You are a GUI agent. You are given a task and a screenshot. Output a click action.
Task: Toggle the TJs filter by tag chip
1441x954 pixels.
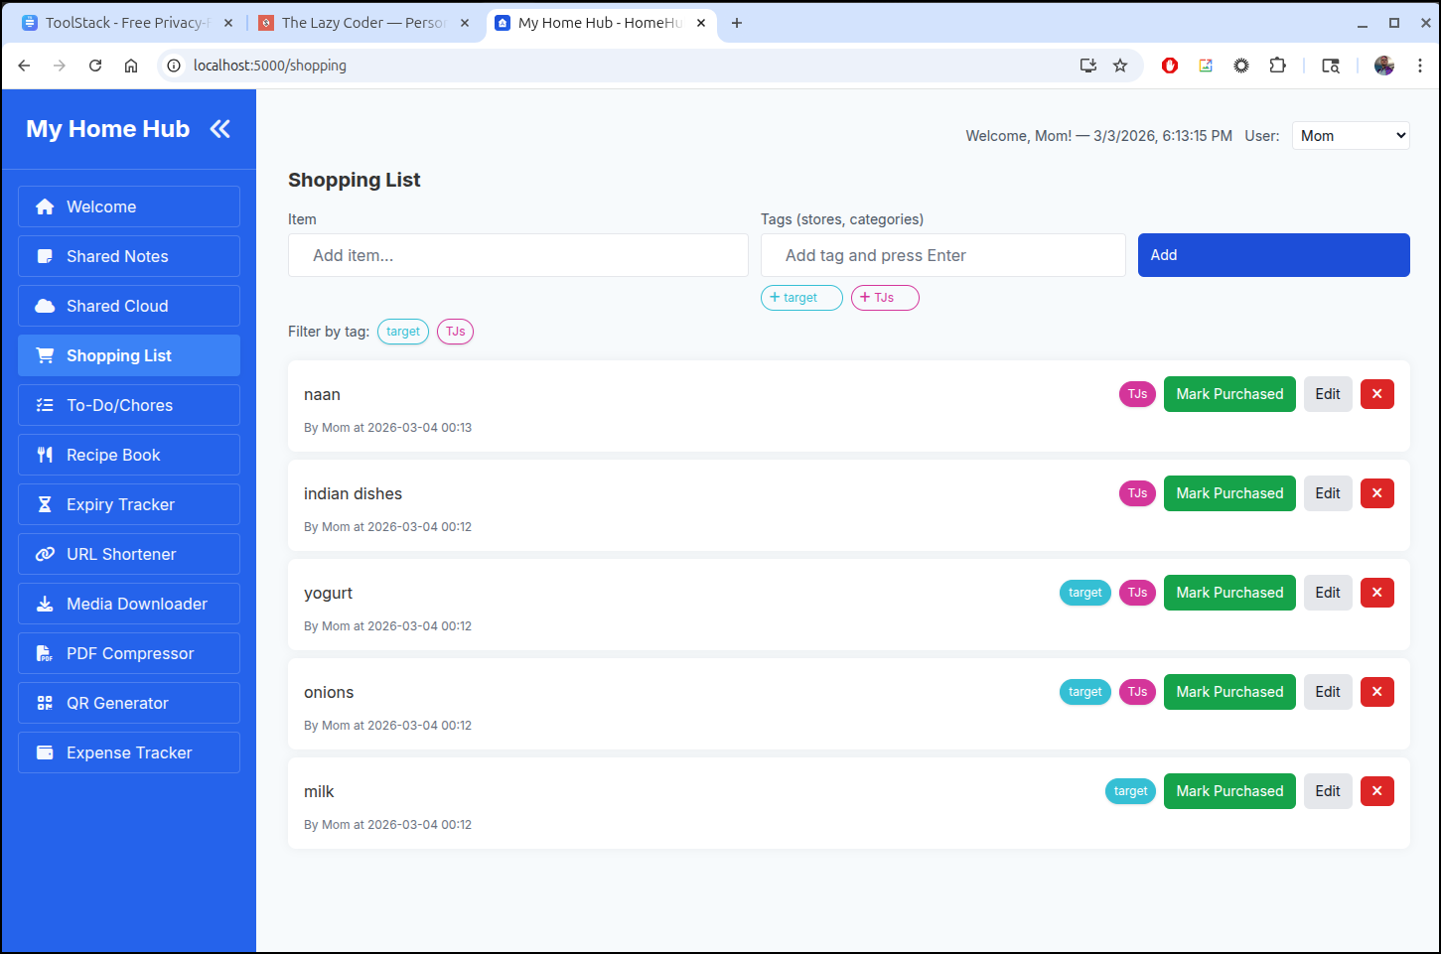pyautogui.click(x=455, y=332)
